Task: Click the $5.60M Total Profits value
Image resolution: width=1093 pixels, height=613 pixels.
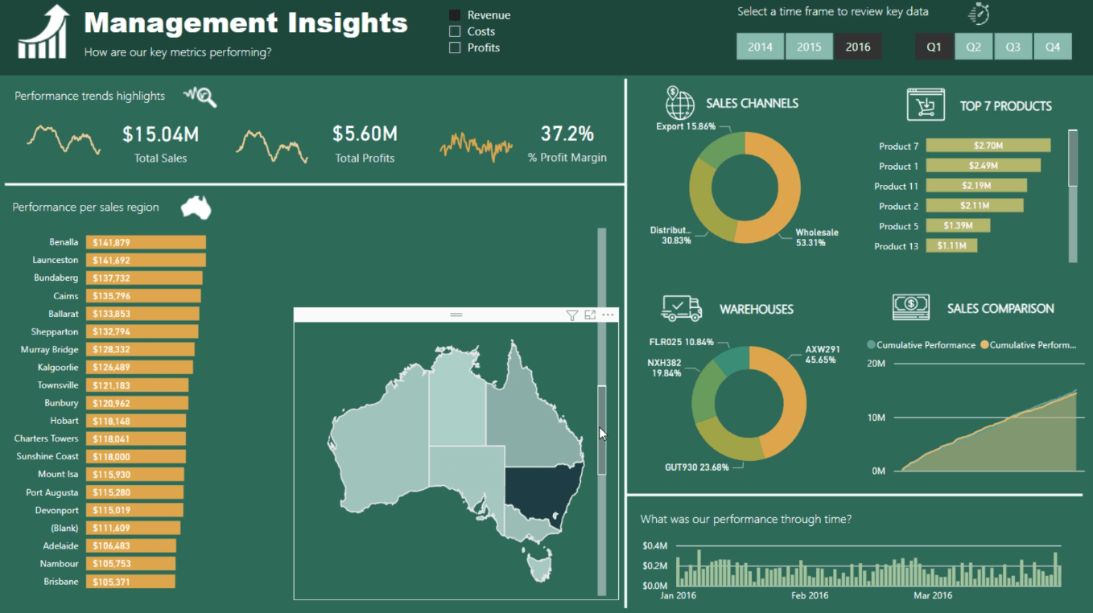Action: [365, 134]
